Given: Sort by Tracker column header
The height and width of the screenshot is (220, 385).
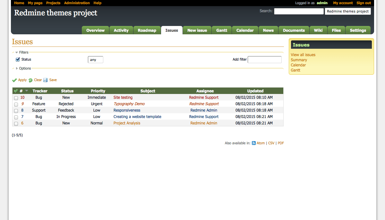Looking at the screenshot, I should point(40,91).
